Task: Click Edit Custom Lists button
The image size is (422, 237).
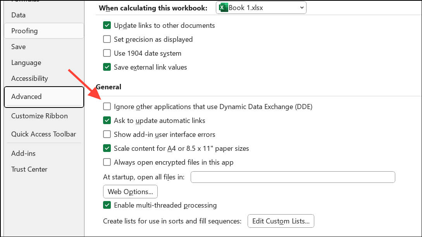Action: coord(281,221)
